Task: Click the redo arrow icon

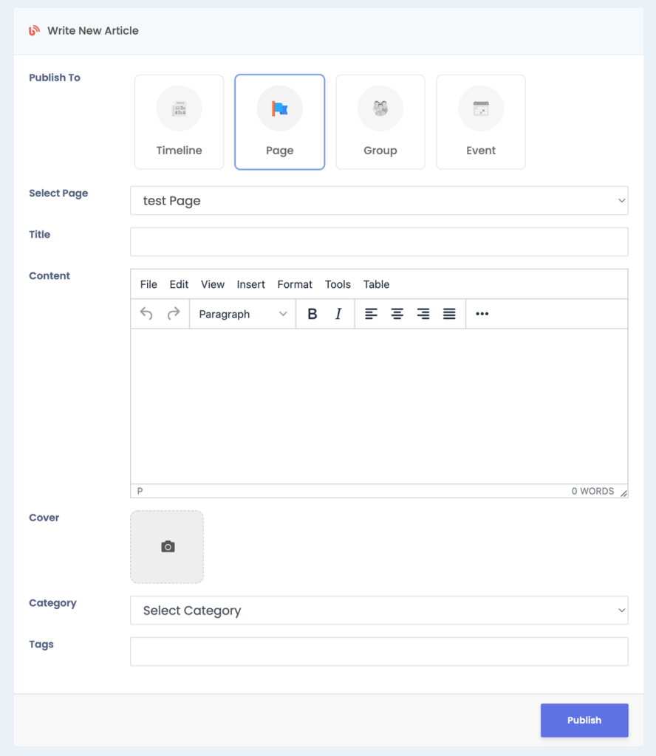Action: [173, 314]
